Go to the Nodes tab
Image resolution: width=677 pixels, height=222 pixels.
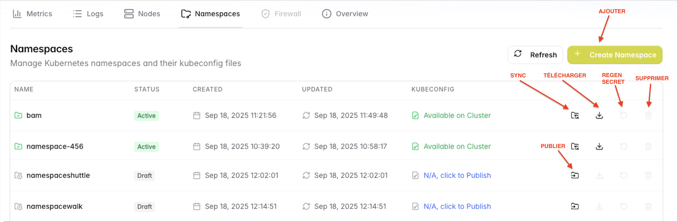[x=142, y=14]
